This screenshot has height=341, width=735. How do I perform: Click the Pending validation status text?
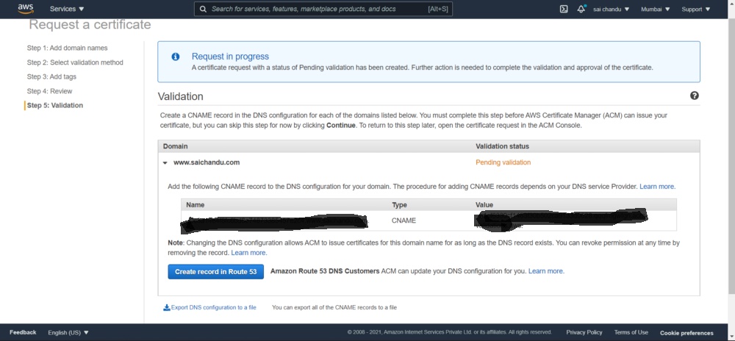click(x=503, y=162)
